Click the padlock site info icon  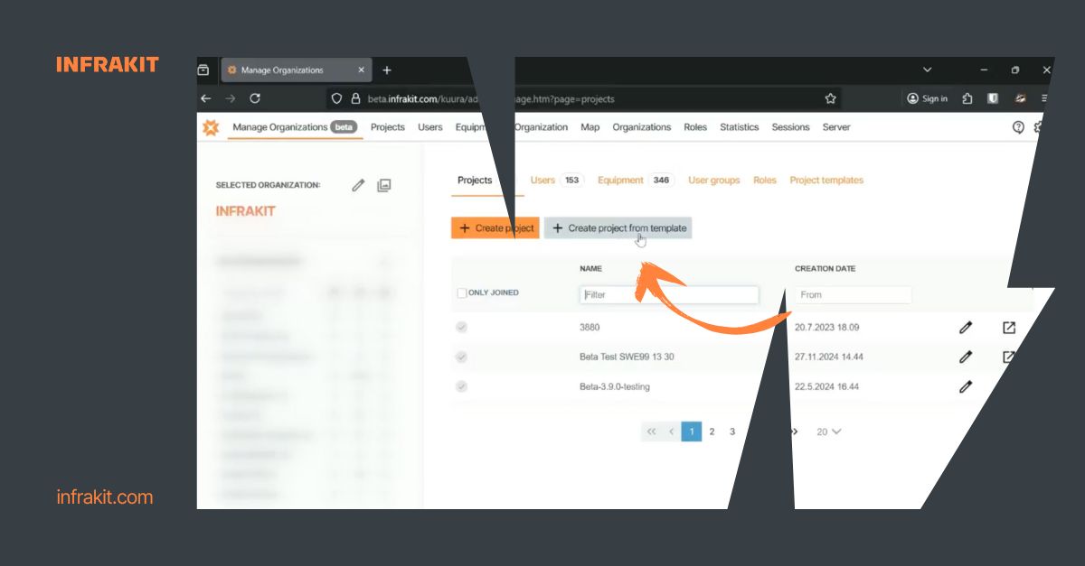point(355,98)
